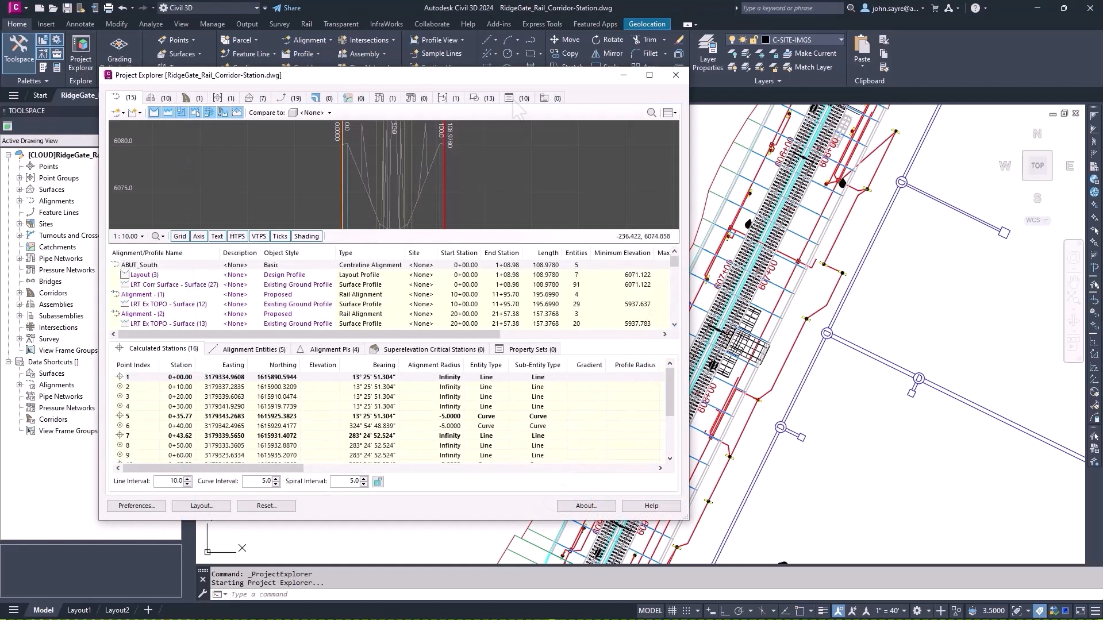Switch to Alignment Entities (5) tab

coord(247,349)
